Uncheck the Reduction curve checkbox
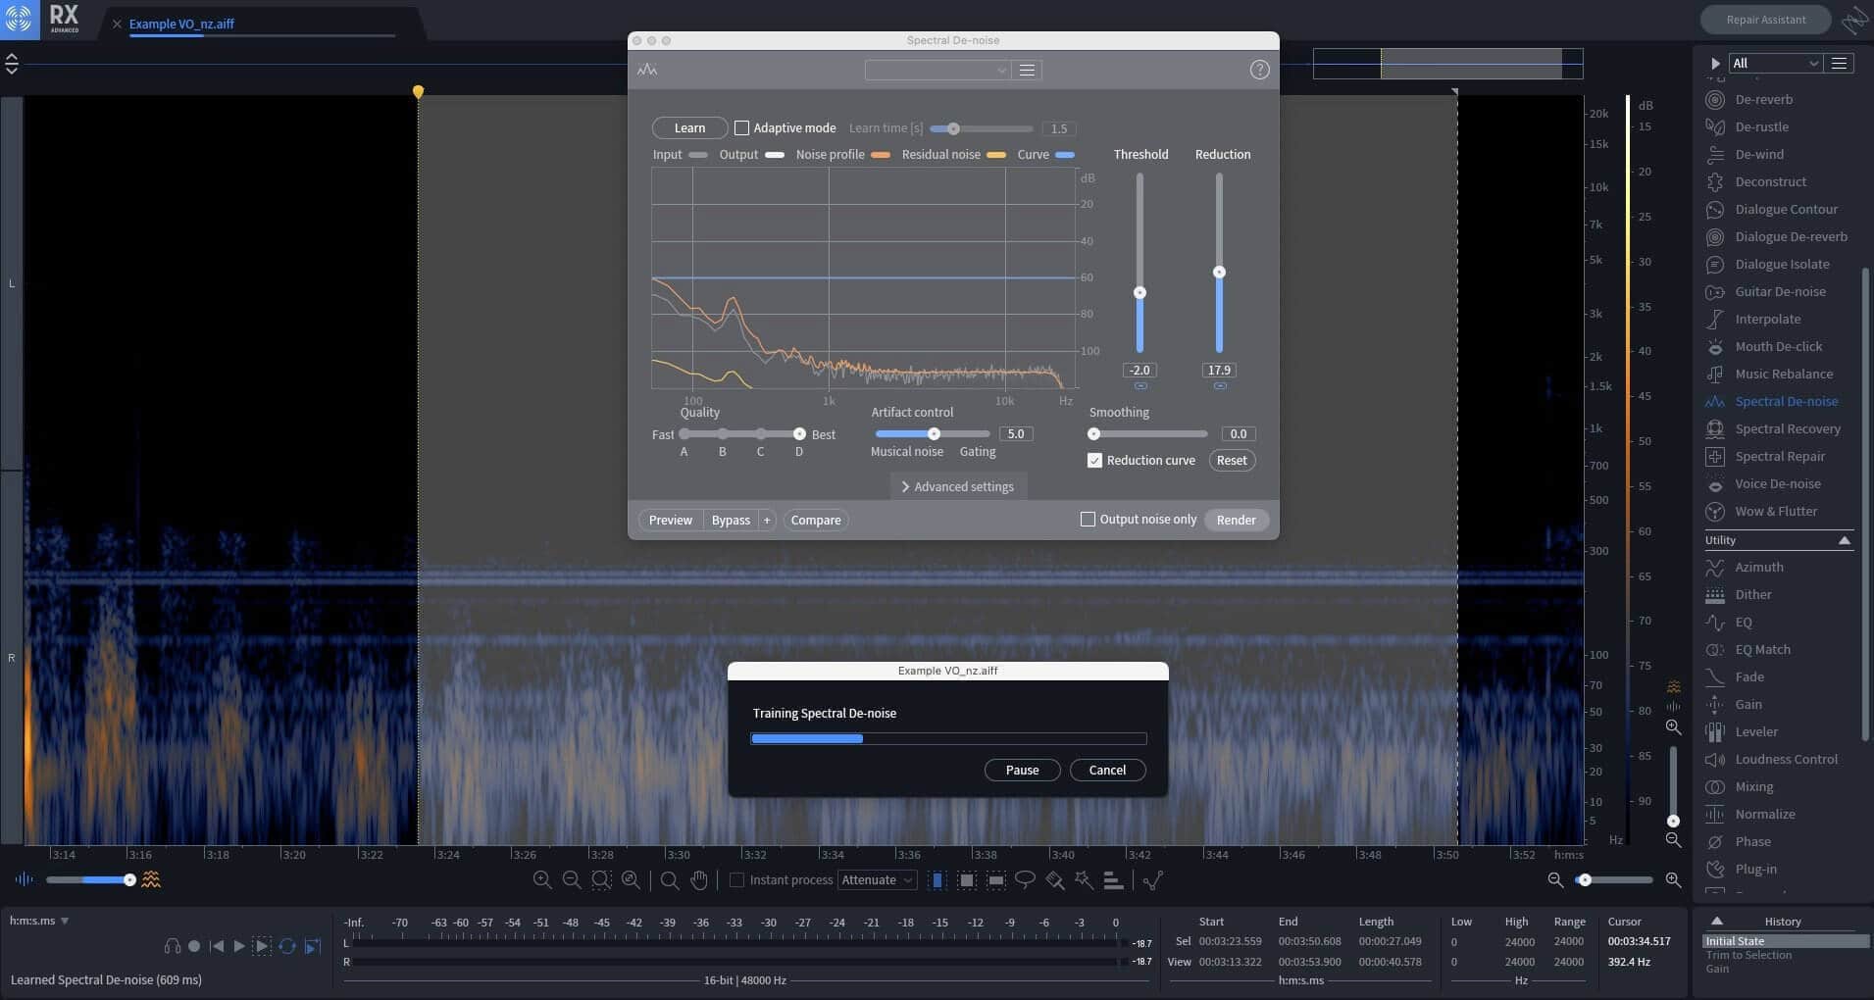 coord(1094,461)
